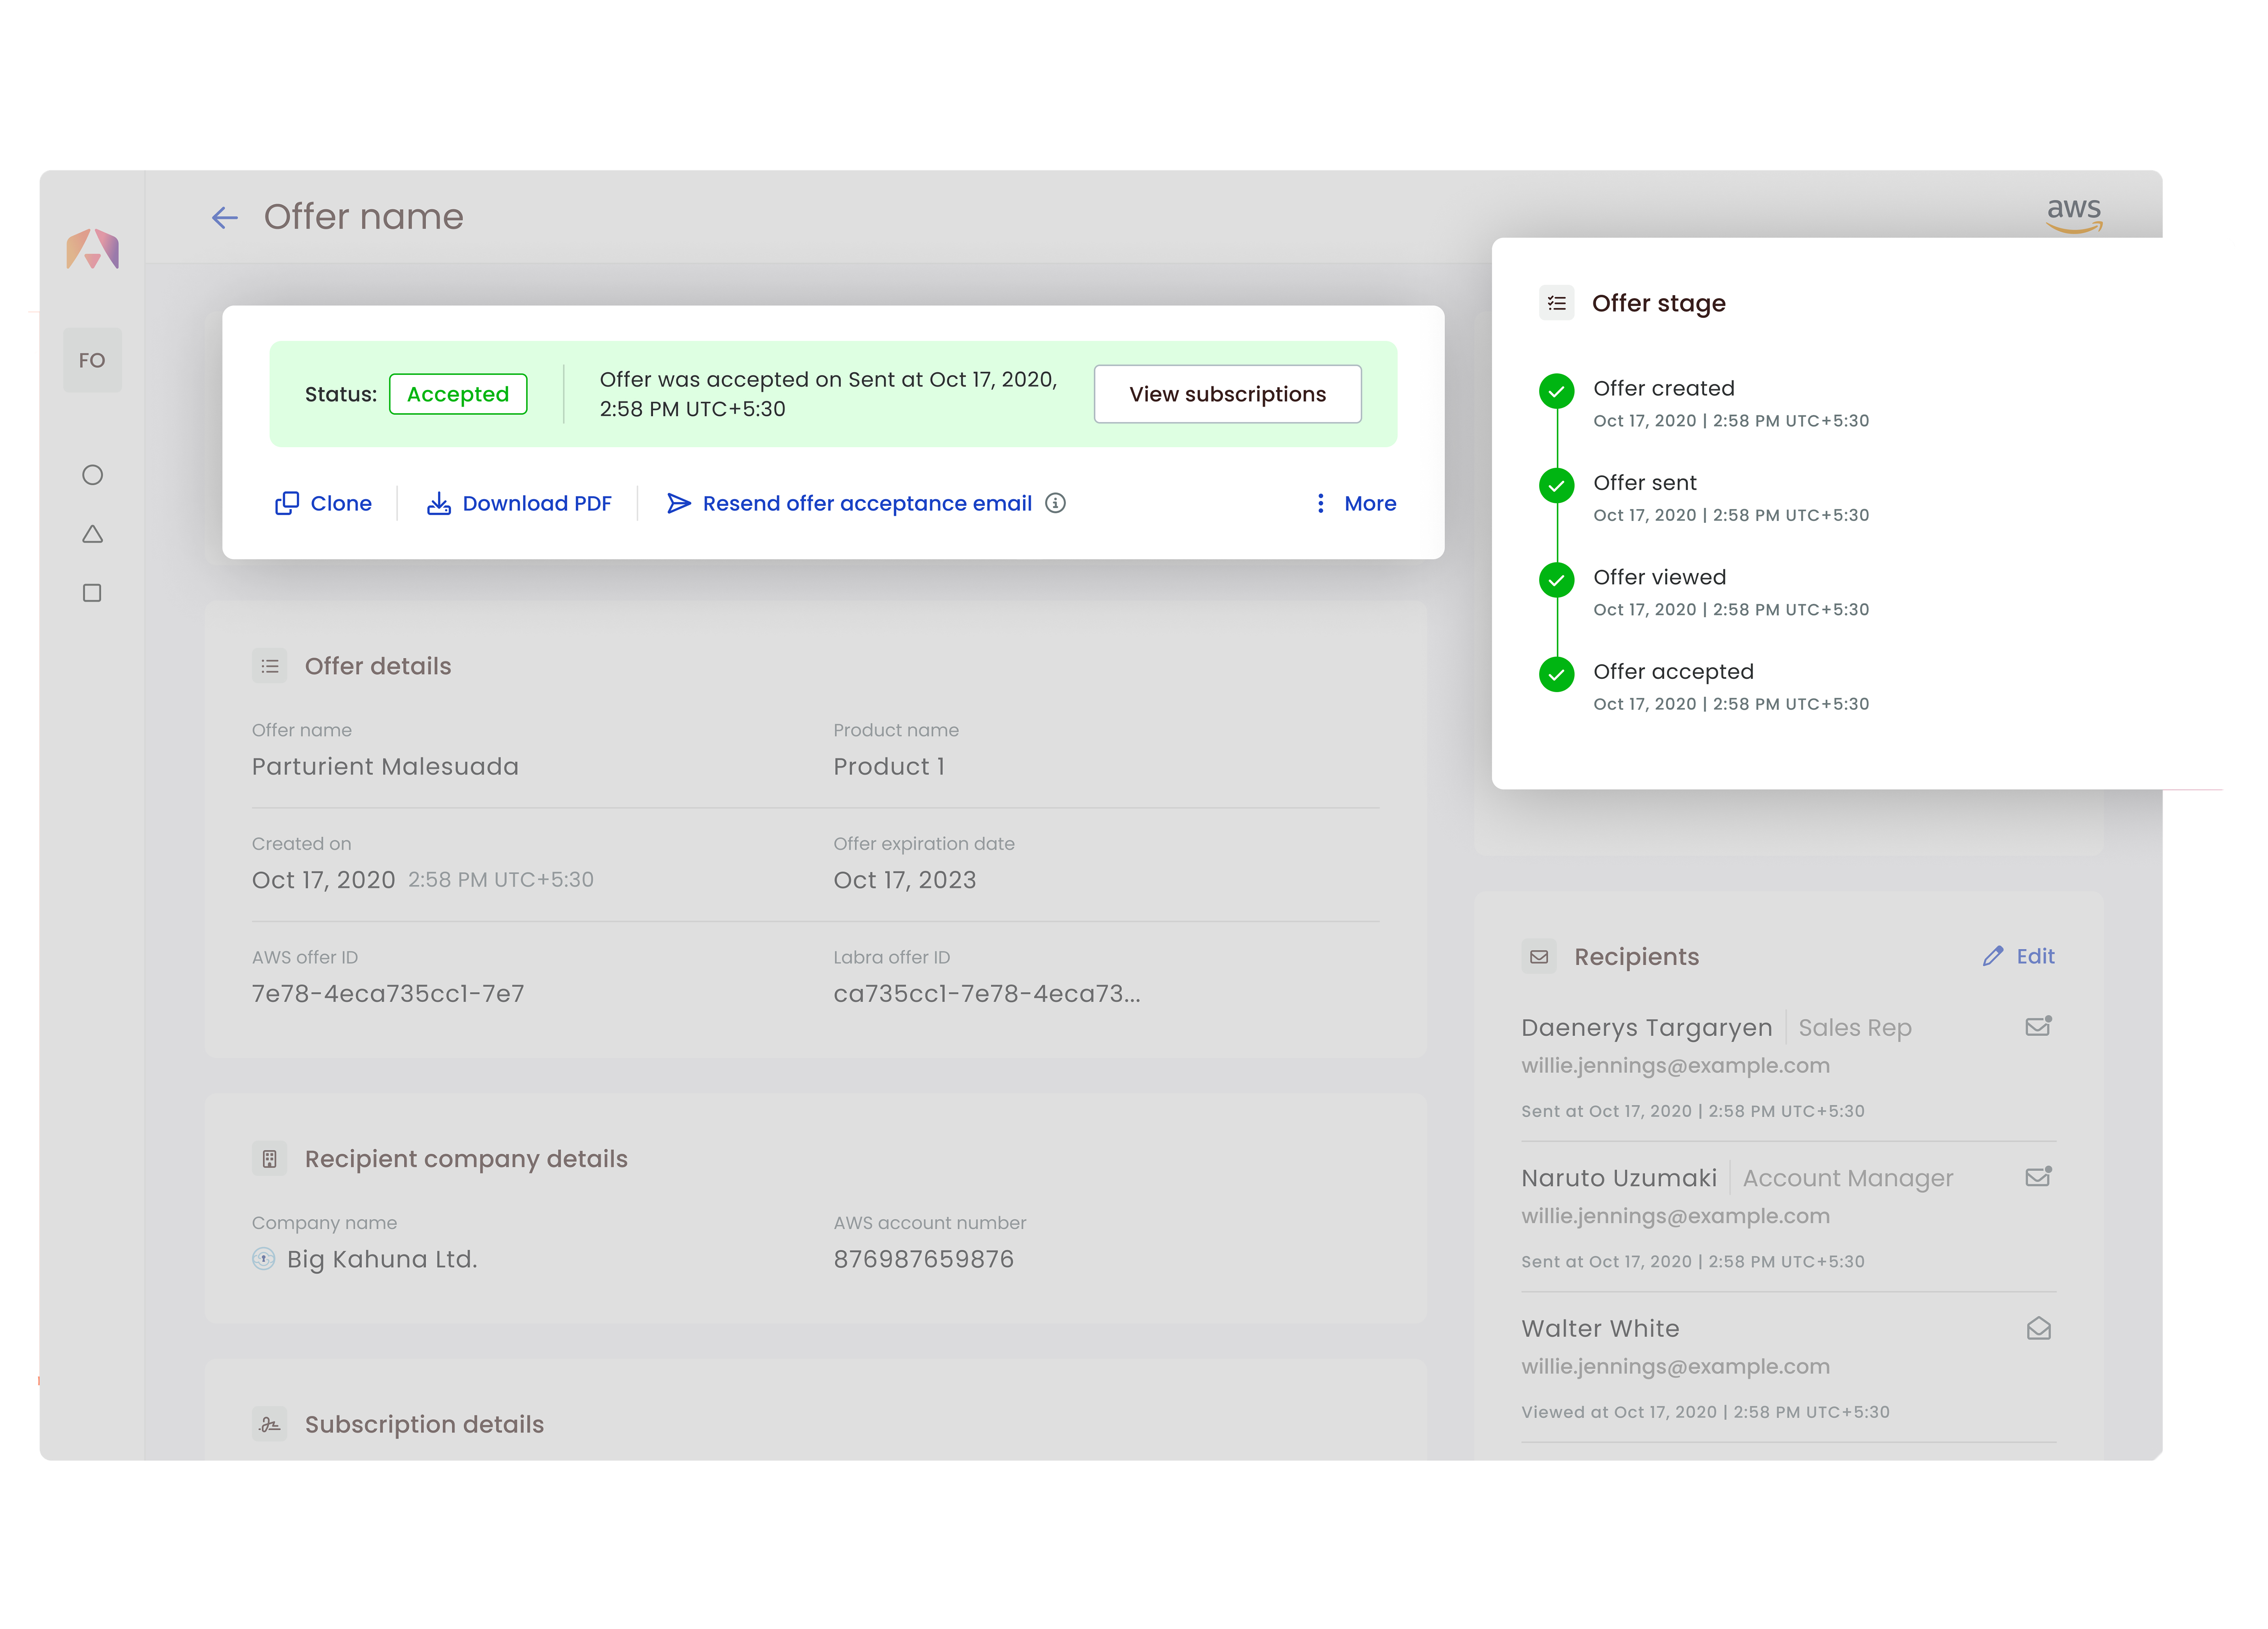Click the triangle icon in left sidebar

92,534
